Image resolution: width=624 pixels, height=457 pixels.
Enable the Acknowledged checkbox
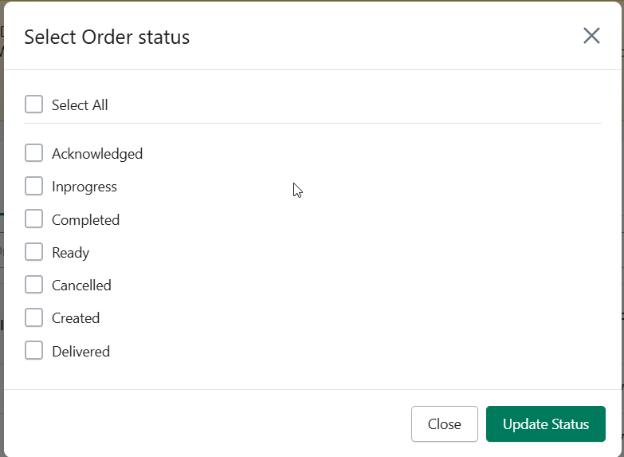pyautogui.click(x=33, y=153)
